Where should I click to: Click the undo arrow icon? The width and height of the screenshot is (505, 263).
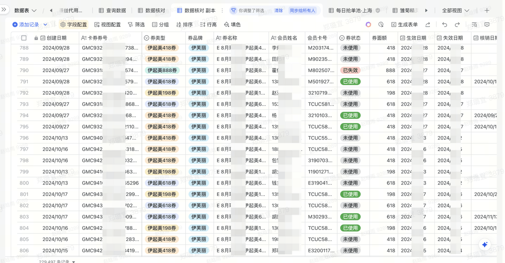coord(445,24)
